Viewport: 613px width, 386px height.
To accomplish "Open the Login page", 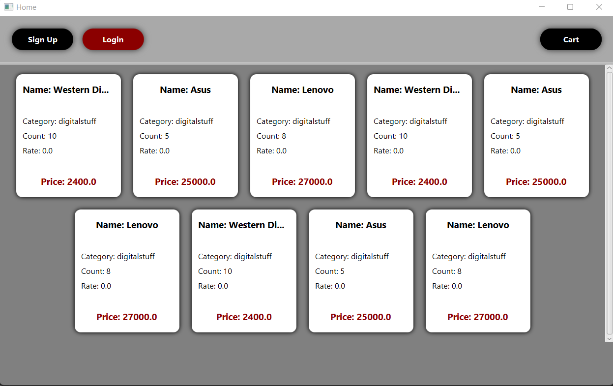I will tap(113, 39).
